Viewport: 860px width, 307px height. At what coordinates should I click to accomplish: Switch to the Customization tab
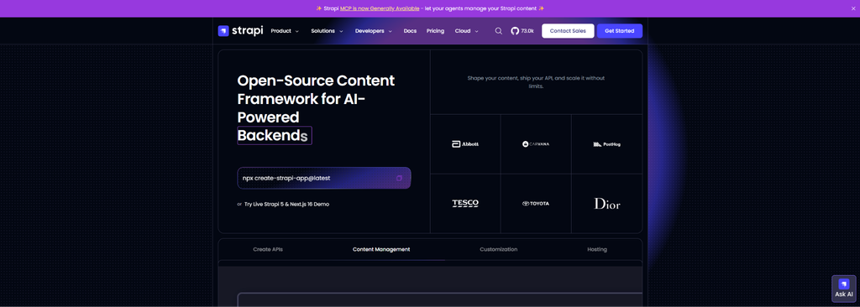click(499, 249)
